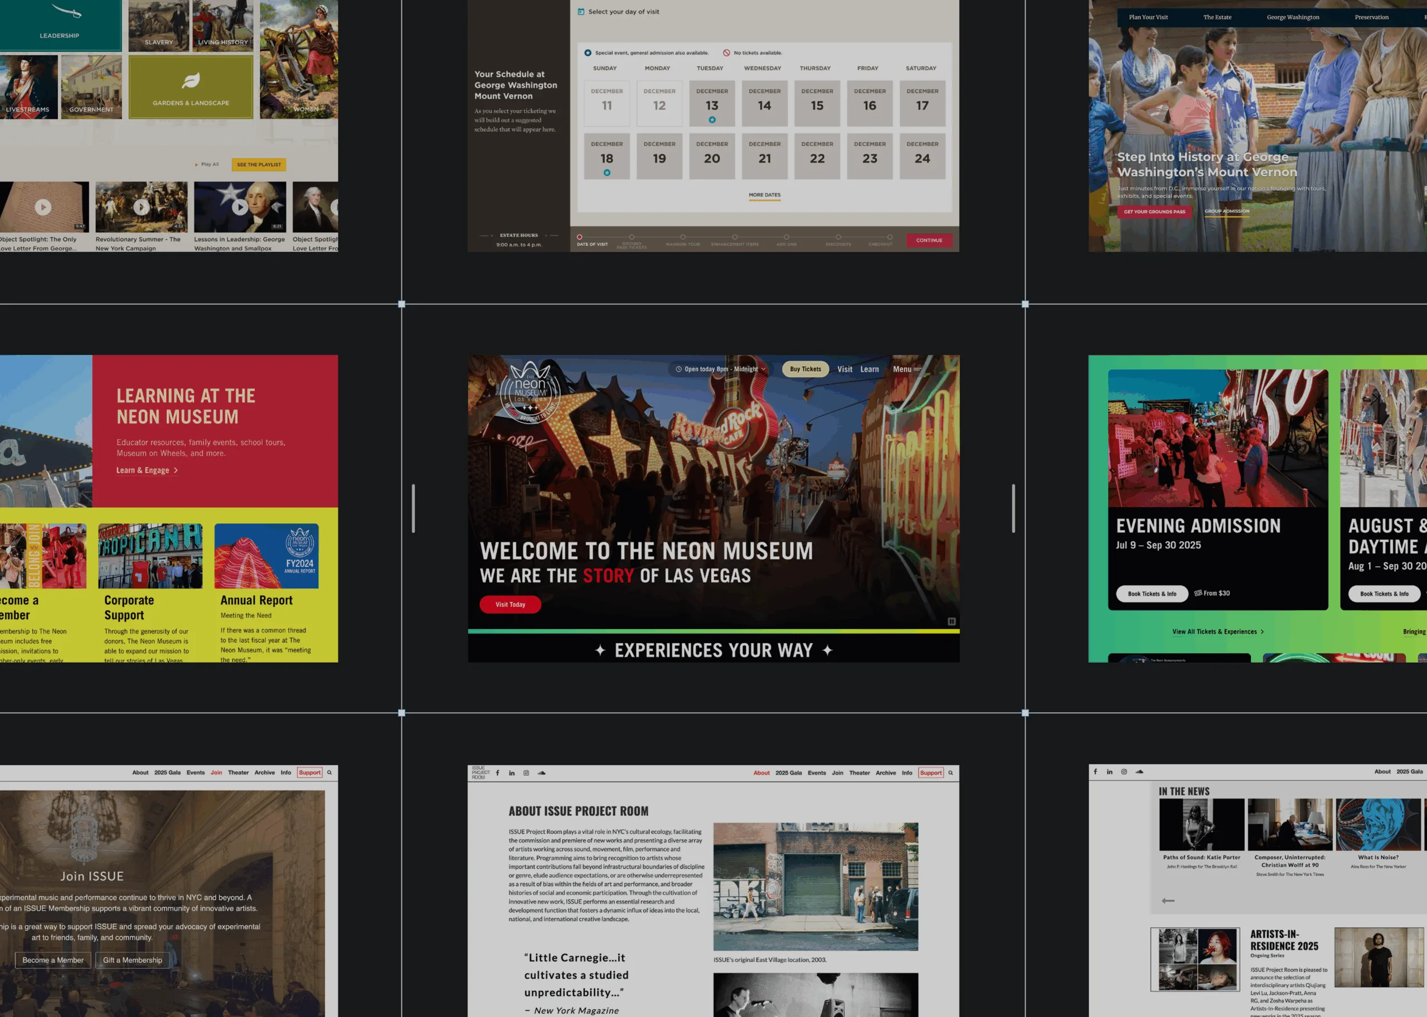Image resolution: width=1427 pixels, height=1017 pixels.
Task: Open Plan Your Visit in Mount Vernon navigation
Action: (1148, 17)
